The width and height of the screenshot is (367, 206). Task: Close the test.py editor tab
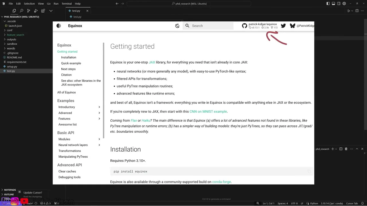[x=87, y=11]
